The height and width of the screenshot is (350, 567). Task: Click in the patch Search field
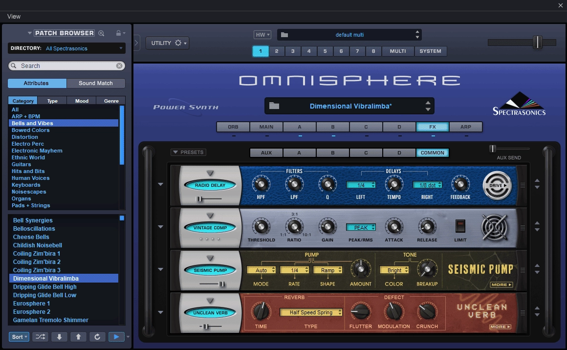click(66, 66)
